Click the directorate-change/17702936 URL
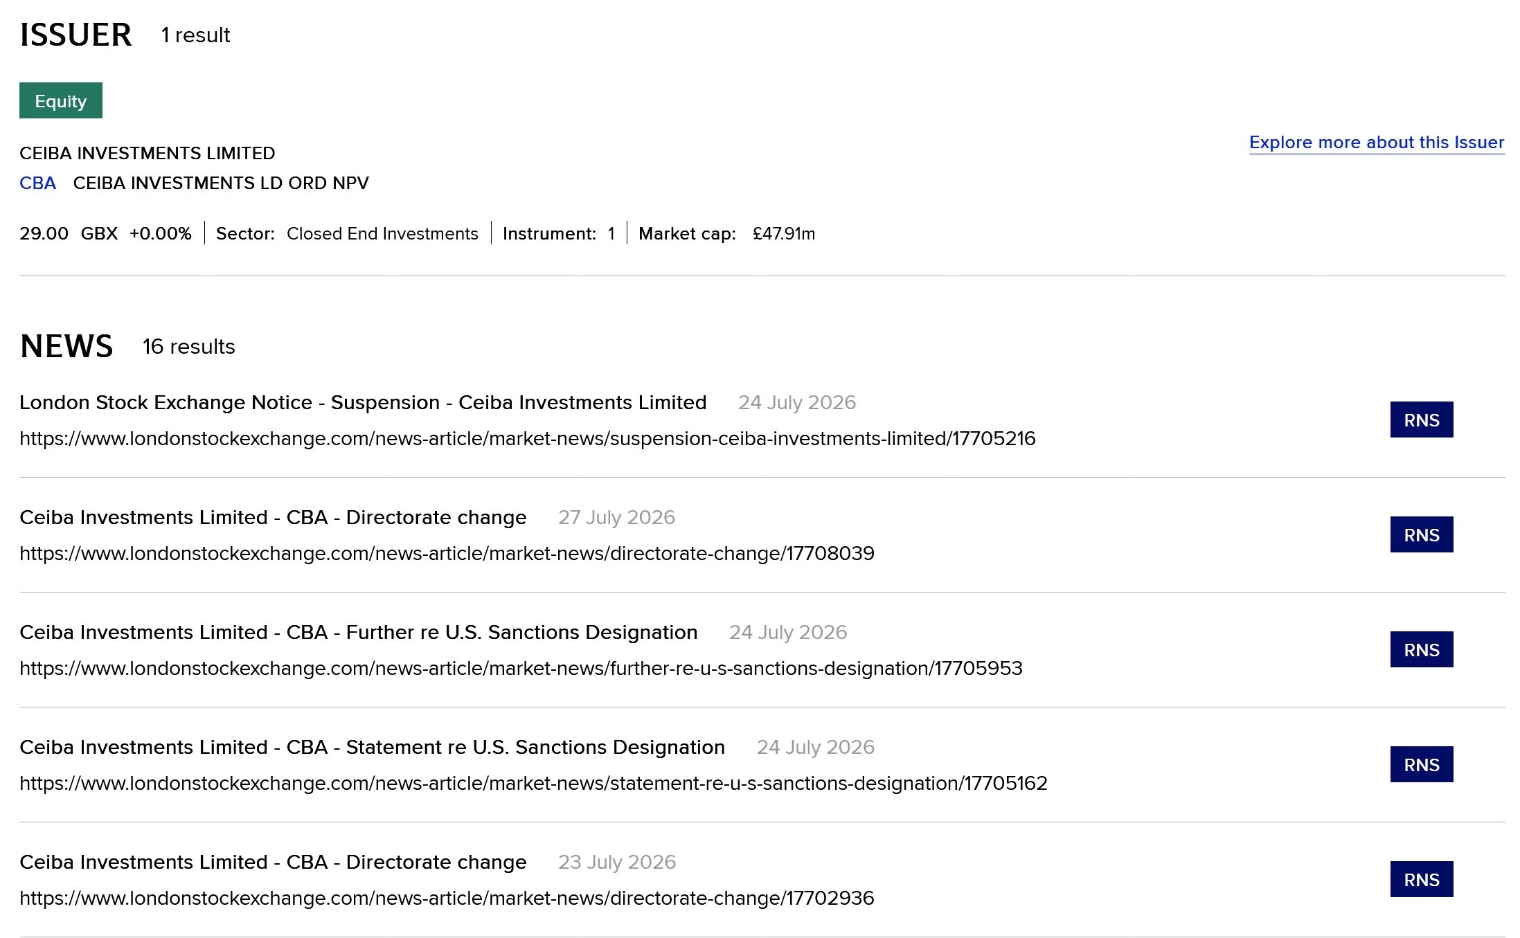The width and height of the screenshot is (1520, 938). coord(447,898)
